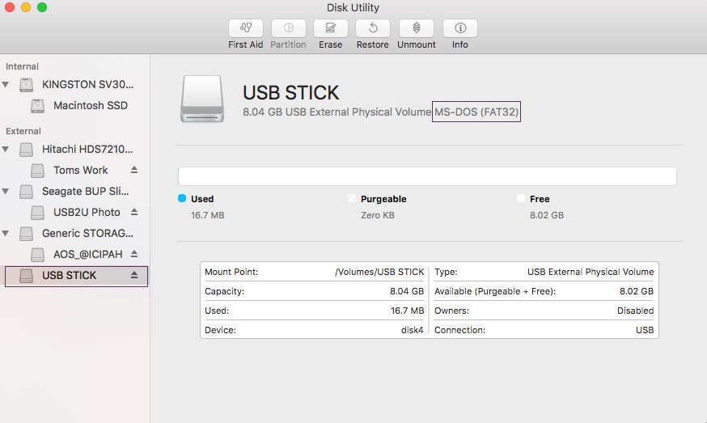Select KINGSTON SV30... in the sidebar
This screenshot has height=423, width=707.
pos(87,84)
